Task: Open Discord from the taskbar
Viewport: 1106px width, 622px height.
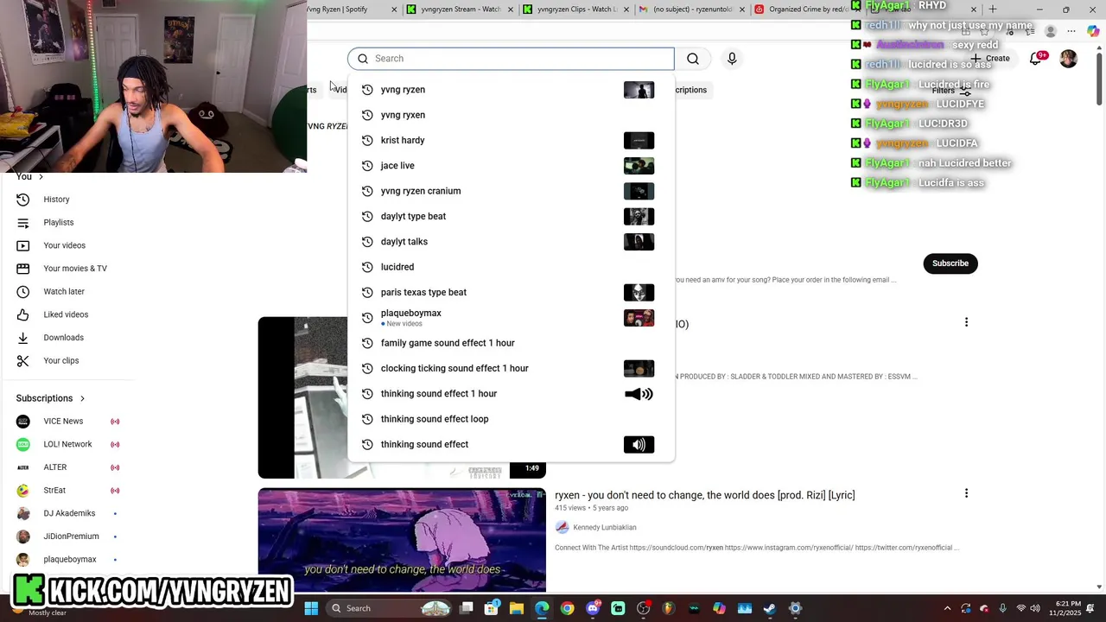Action: pyautogui.click(x=593, y=608)
